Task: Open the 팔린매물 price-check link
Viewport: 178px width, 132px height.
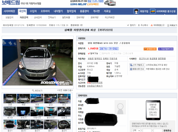Action: click(x=162, y=59)
